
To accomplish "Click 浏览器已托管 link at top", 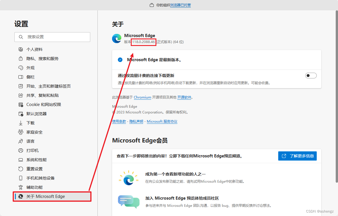I will pyautogui.click(x=180, y=5).
